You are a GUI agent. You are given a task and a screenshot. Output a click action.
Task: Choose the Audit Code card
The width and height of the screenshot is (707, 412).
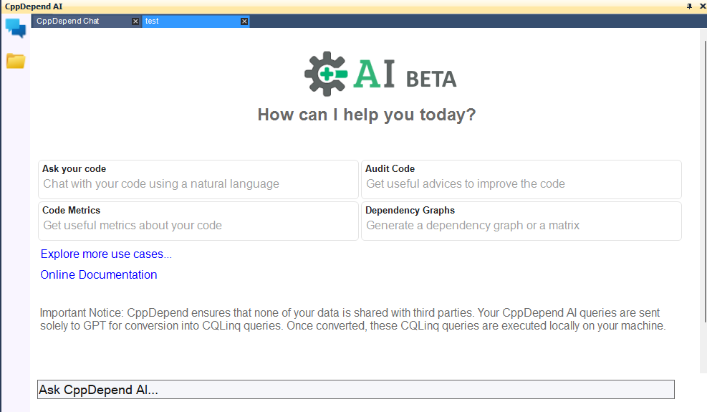tap(521, 179)
